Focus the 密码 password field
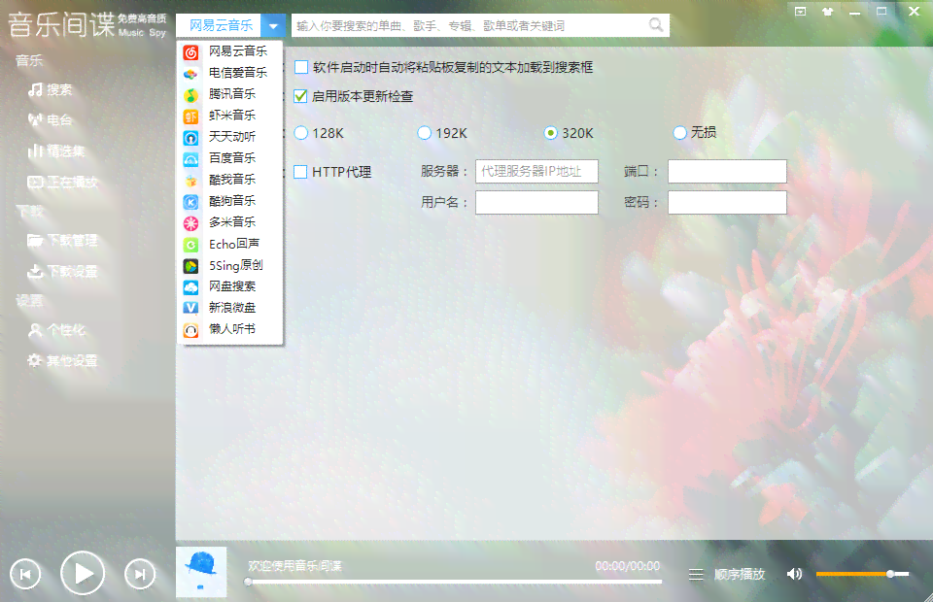Image resolution: width=933 pixels, height=602 pixels. (727, 203)
